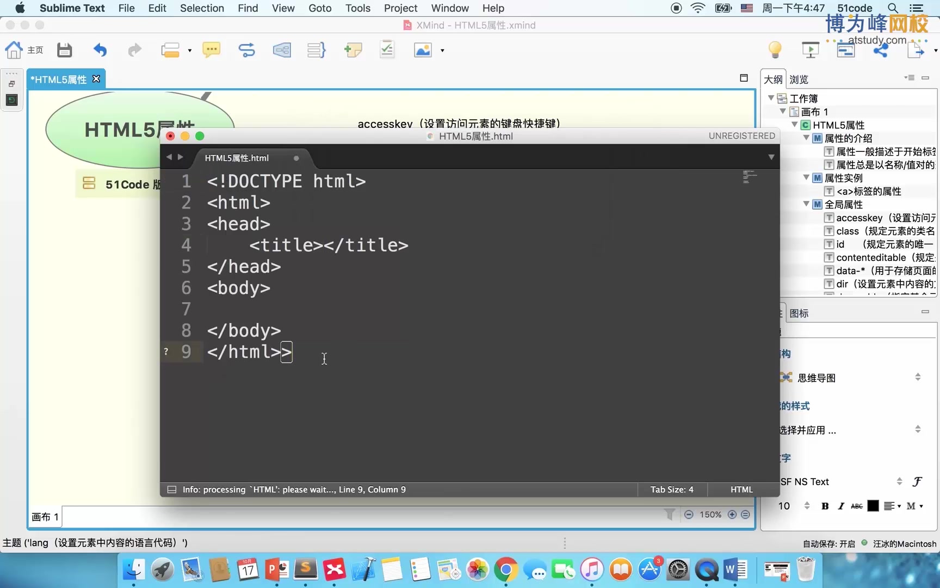Insert a Relationship with the curved arrow icon
This screenshot has height=588, width=940.
246,50
